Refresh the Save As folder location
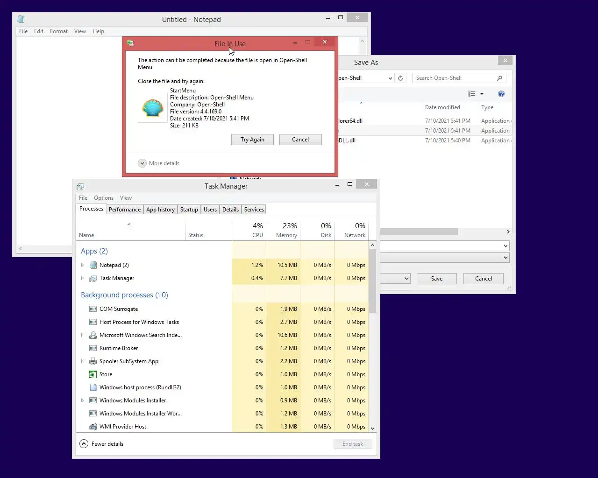The image size is (598, 478). 400,78
